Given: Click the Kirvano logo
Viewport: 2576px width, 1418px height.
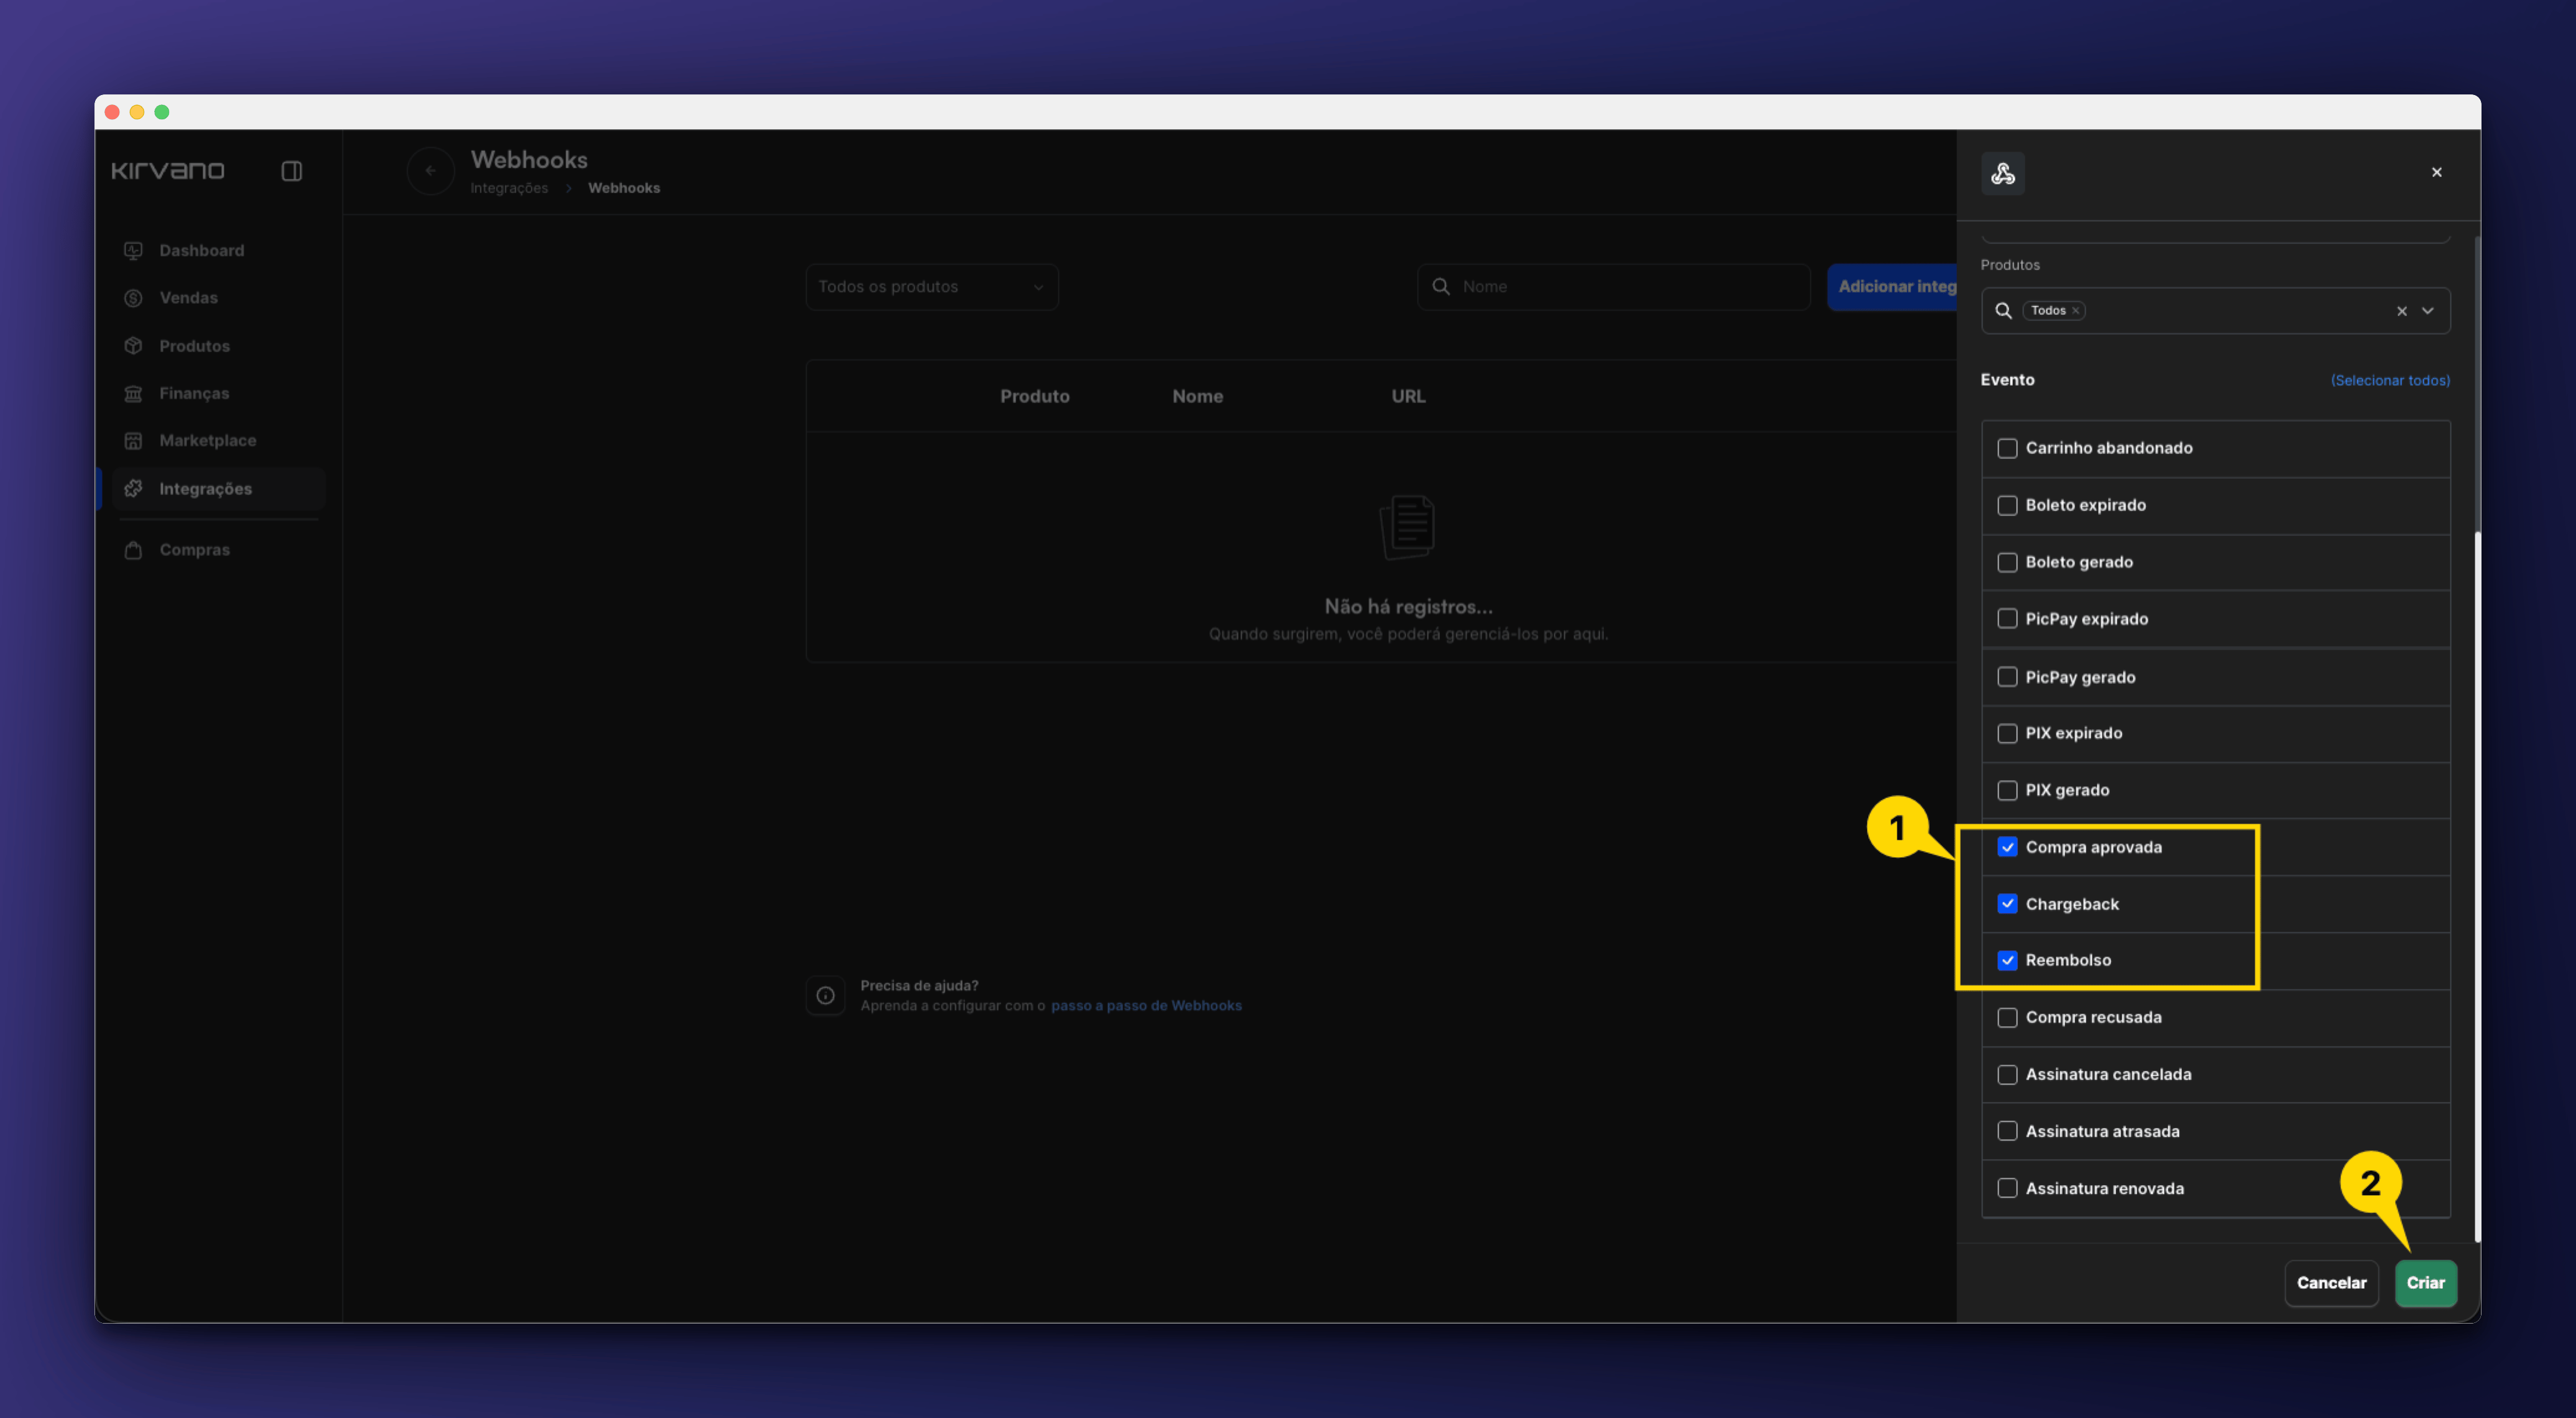Looking at the screenshot, I should click(168, 171).
